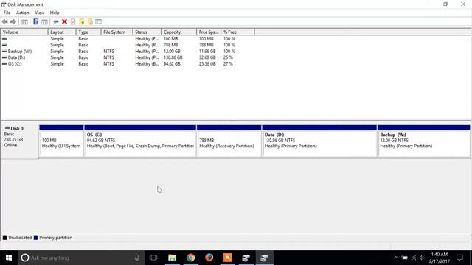This screenshot has width=472, height=265.
Task: Click the 130.86 GB capacity cell
Action: pos(173,57)
